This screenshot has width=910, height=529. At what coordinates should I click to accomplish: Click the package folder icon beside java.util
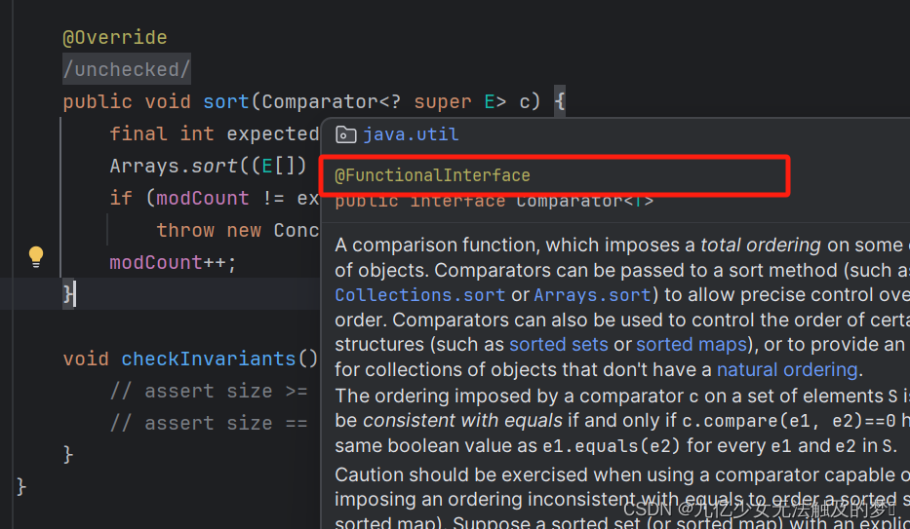(x=346, y=134)
